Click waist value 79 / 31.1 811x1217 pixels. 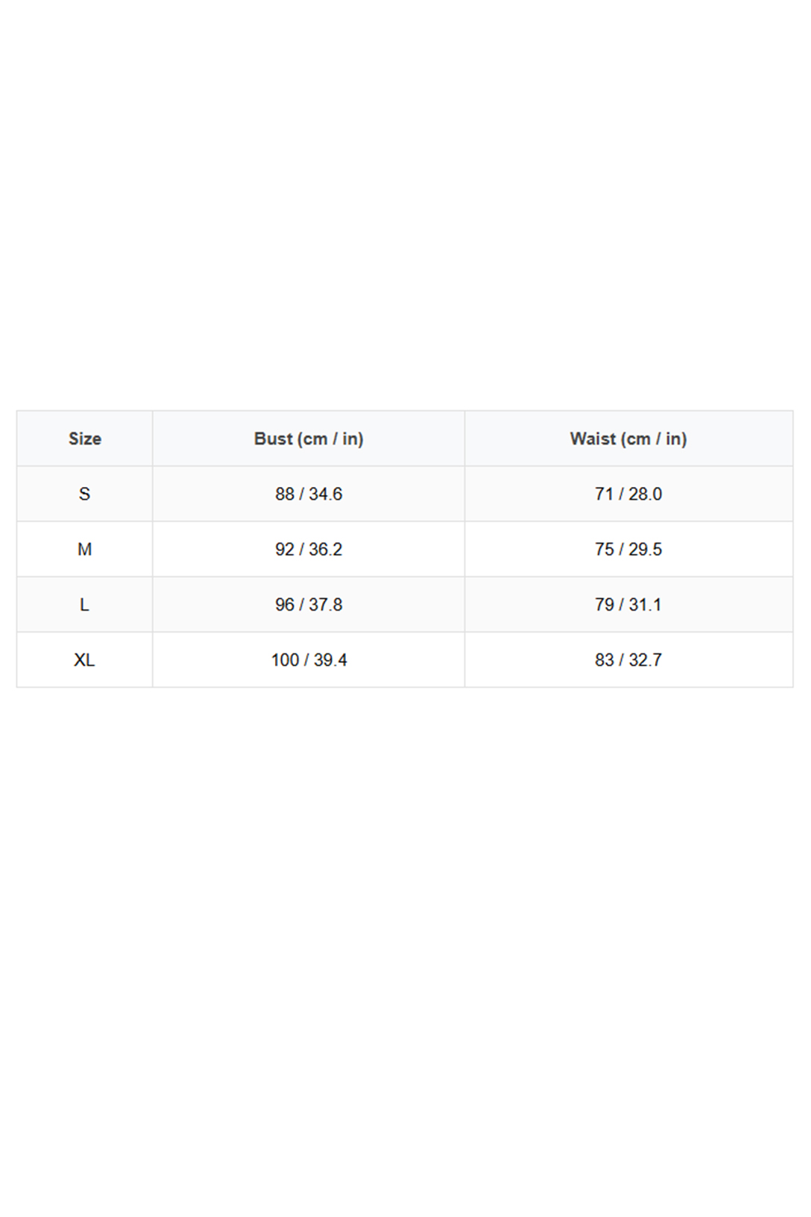click(x=628, y=605)
